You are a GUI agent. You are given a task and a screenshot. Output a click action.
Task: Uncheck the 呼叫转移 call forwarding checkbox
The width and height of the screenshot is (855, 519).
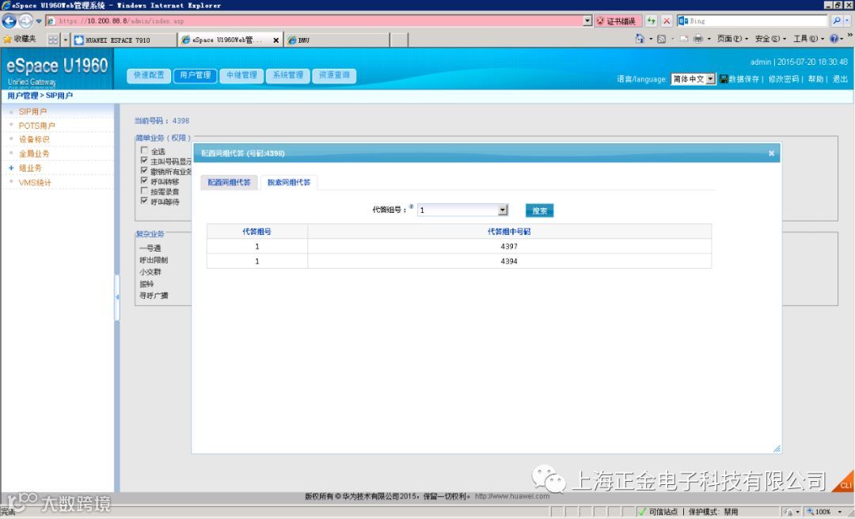(x=144, y=181)
